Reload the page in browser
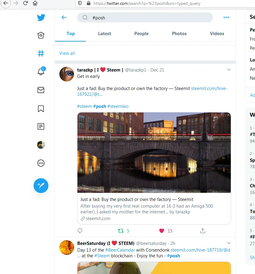This screenshot has width=255, height=274. [25, 3]
